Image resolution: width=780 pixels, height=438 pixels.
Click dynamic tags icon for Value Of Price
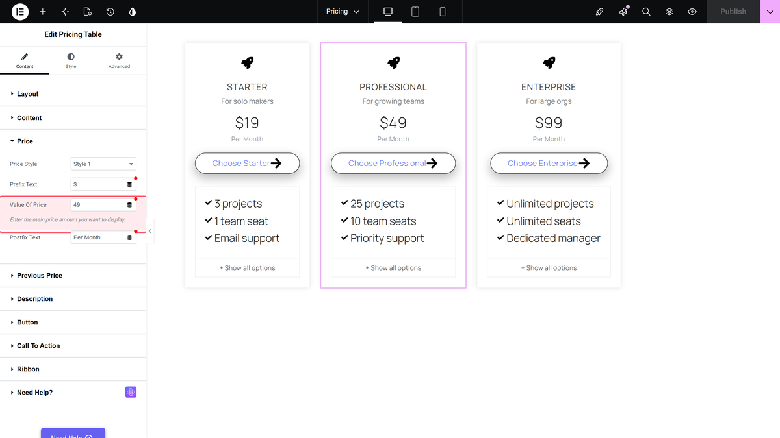point(129,205)
